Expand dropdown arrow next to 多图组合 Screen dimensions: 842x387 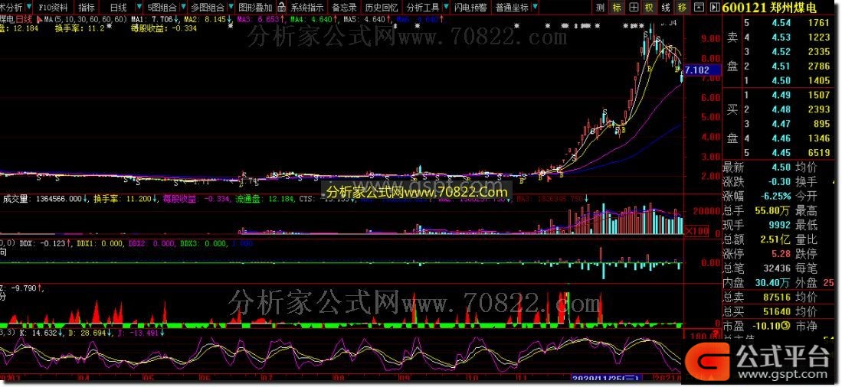point(231,7)
